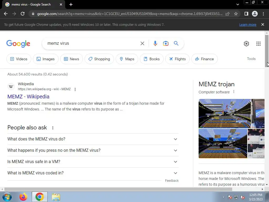Open the laptop photo thumbnail
The height and width of the screenshot is (202, 269).
pyautogui.click(x=258, y=114)
